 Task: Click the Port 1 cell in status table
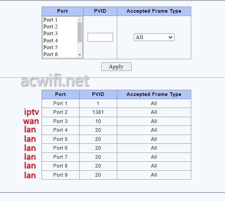(60, 103)
